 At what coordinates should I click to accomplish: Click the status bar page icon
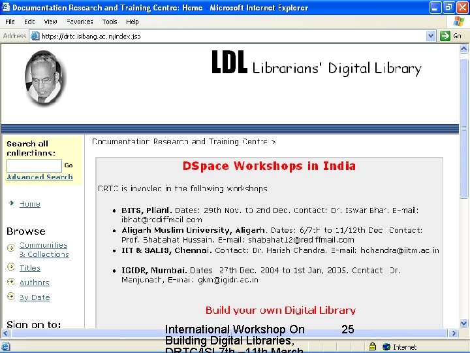[x=6, y=346]
